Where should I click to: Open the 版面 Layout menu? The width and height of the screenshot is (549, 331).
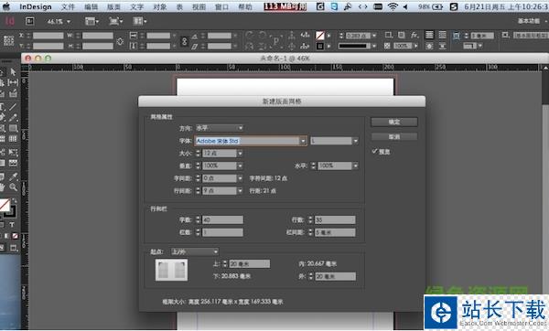click(x=113, y=6)
